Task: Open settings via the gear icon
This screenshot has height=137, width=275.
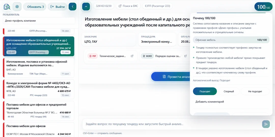Action: [17, 7]
